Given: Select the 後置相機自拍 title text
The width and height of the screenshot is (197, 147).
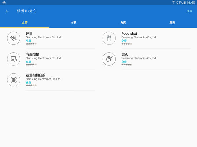Looking at the screenshot, I should [36, 75].
